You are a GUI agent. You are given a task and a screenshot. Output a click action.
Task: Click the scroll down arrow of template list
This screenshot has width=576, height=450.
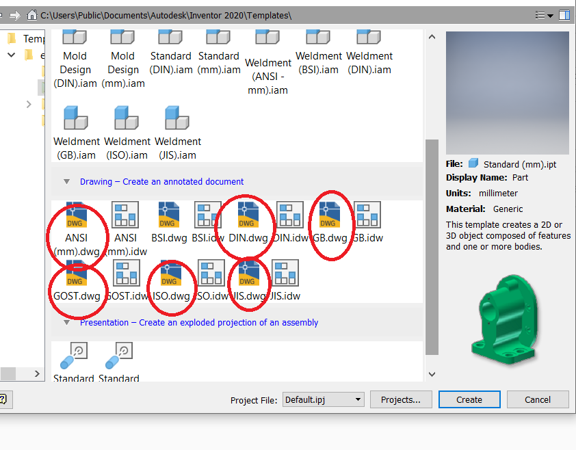432,374
